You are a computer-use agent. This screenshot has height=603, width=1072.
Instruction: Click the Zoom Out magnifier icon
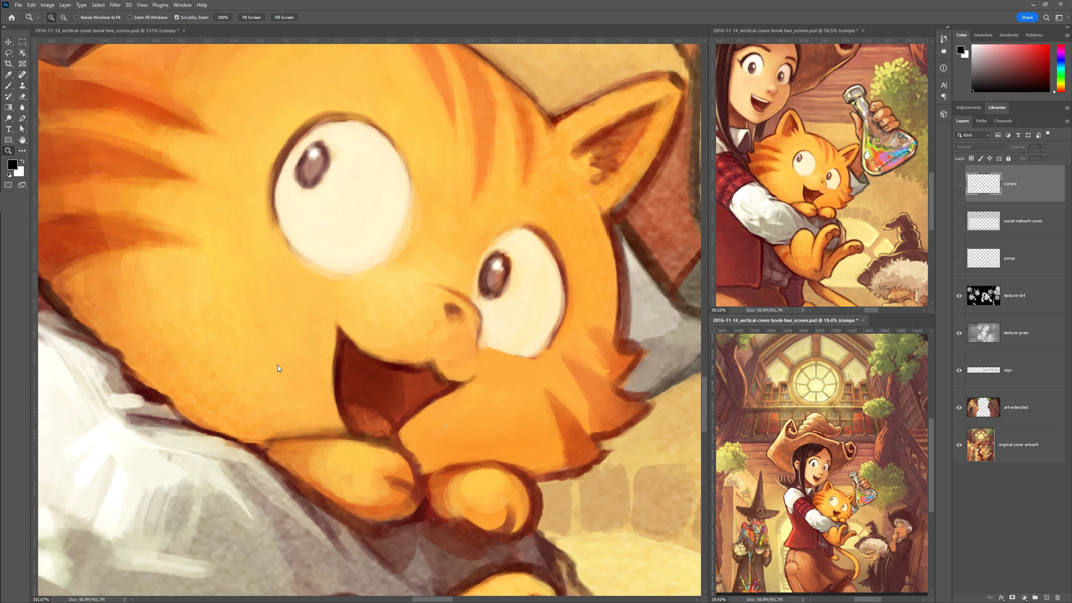[x=64, y=18]
